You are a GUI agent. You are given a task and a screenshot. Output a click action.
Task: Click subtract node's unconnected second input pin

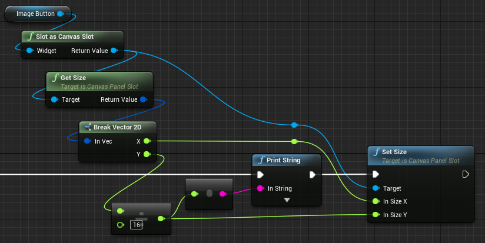tap(120, 225)
